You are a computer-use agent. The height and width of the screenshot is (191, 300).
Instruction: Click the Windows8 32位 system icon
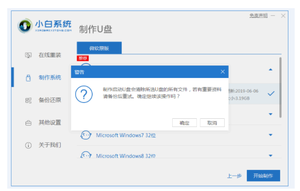[86, 155]
